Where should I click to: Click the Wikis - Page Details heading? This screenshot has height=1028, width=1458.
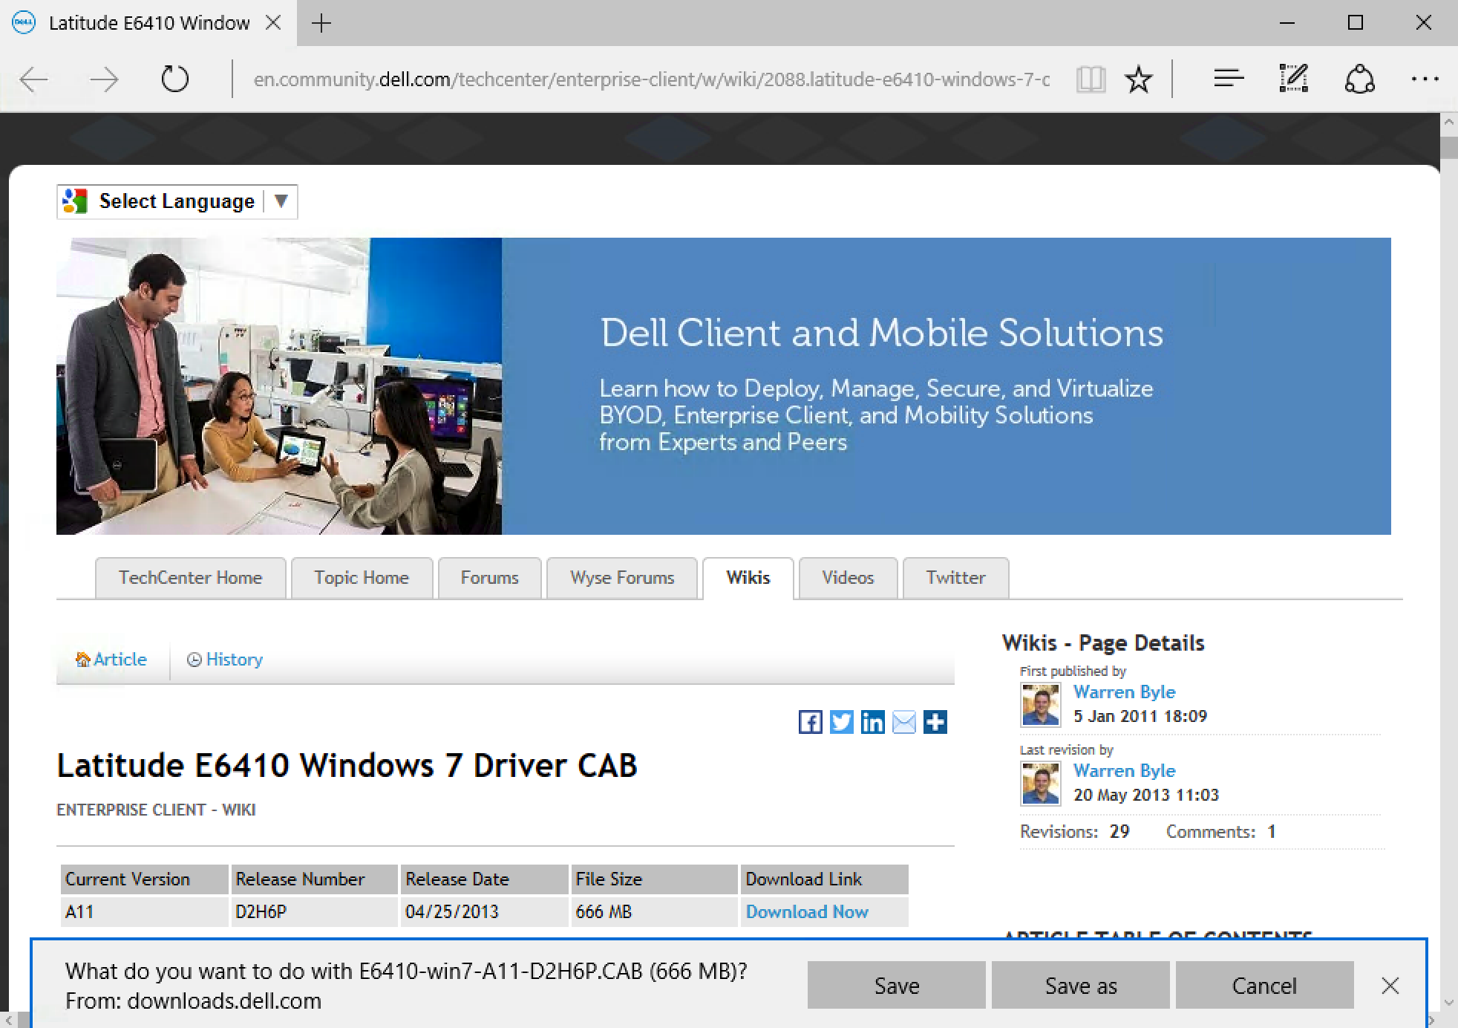(1103, 643)
